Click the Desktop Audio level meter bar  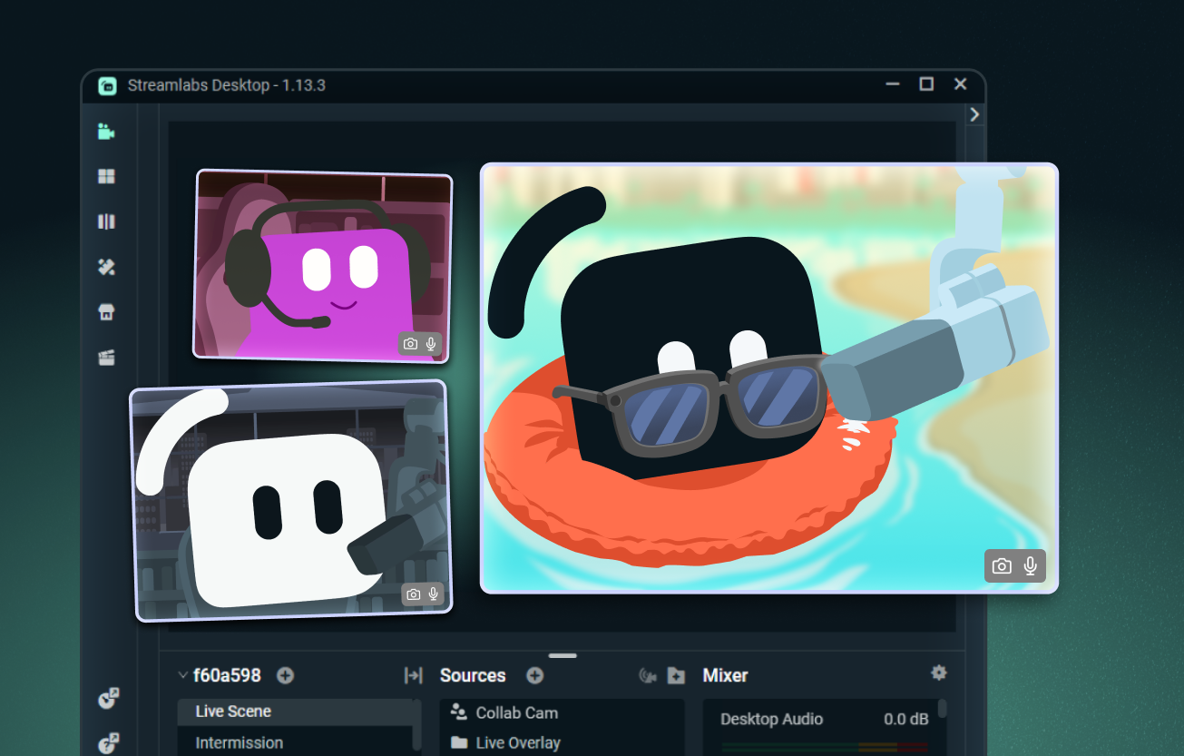pos(825,748)
